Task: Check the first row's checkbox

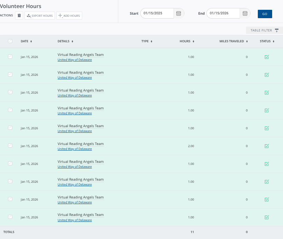Action: click(x=10, y=57)
